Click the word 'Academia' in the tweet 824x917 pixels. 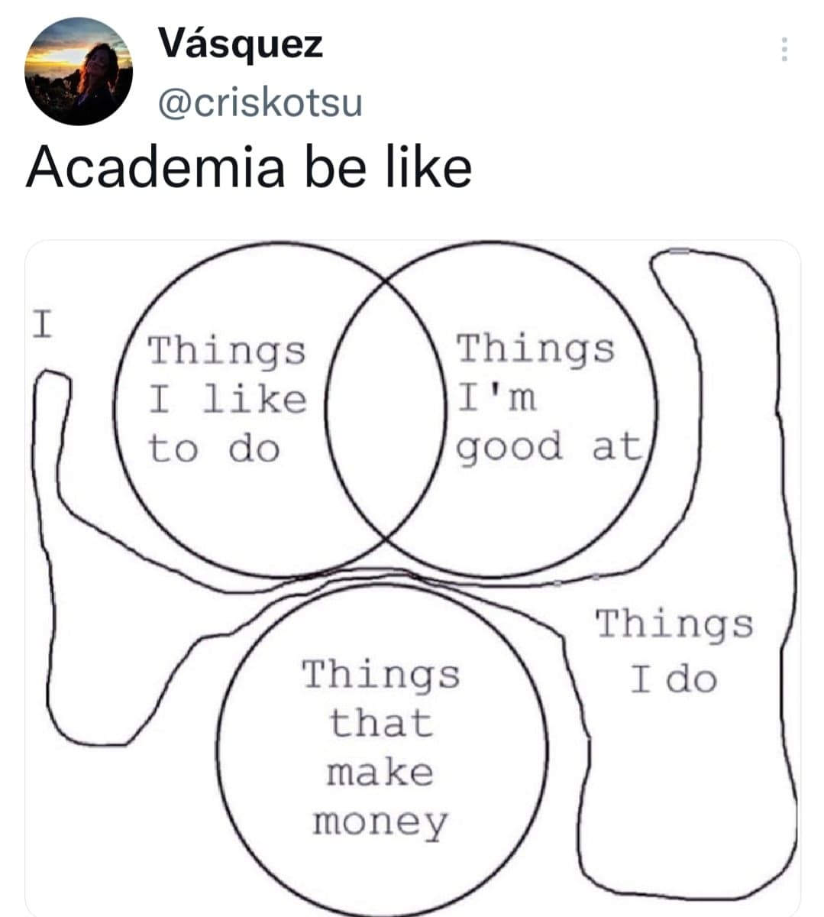[156, 167]
